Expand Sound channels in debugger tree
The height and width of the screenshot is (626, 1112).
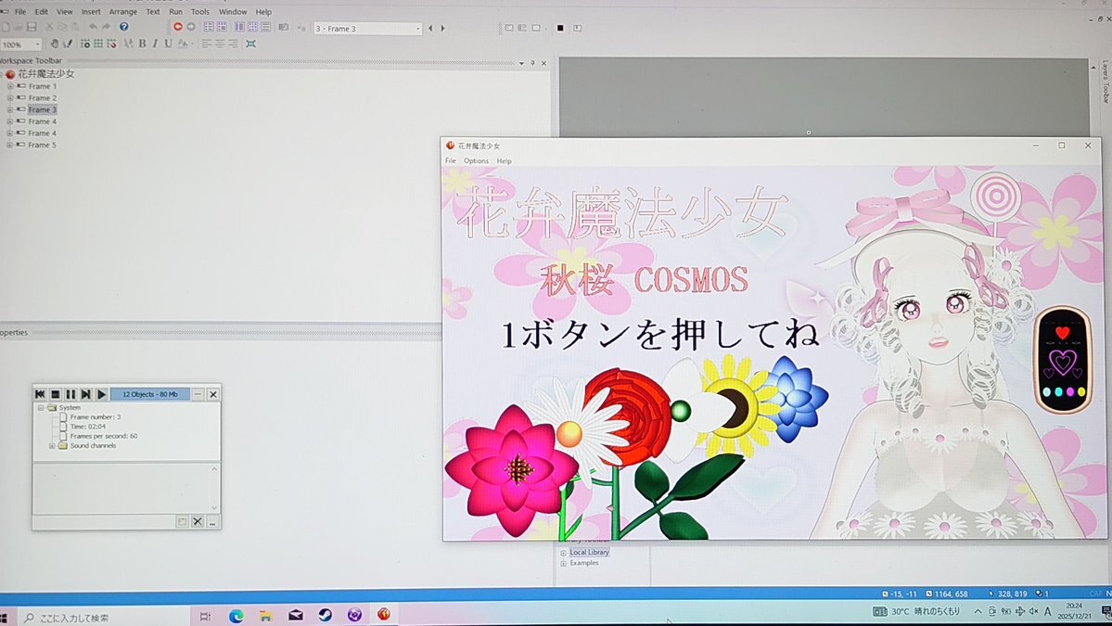coord(52,446)
